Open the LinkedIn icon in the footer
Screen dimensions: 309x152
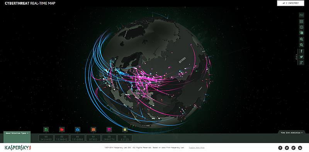[x=300, y=148]
